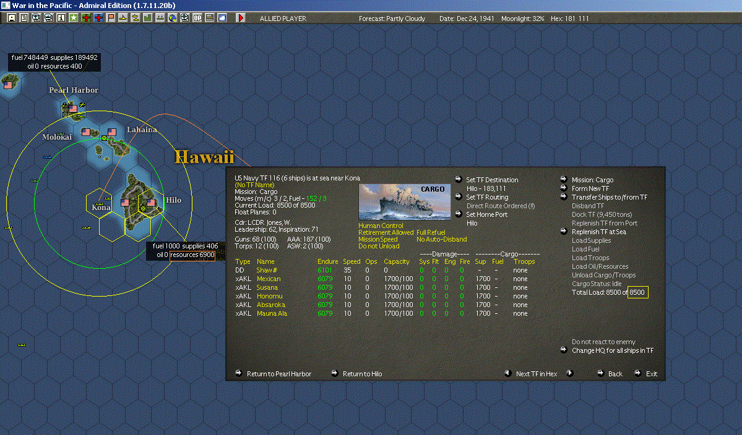Click the Lahaina map label
Viewport: 742px width, 435px height.
142,129
